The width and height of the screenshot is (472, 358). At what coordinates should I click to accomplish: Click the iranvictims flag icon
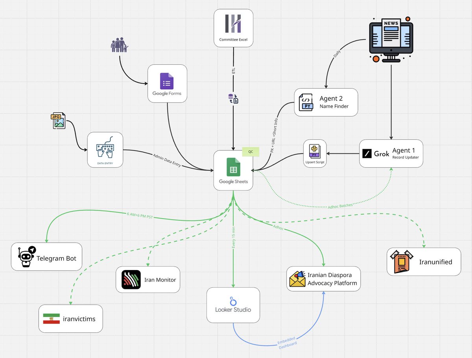point(51,319)
